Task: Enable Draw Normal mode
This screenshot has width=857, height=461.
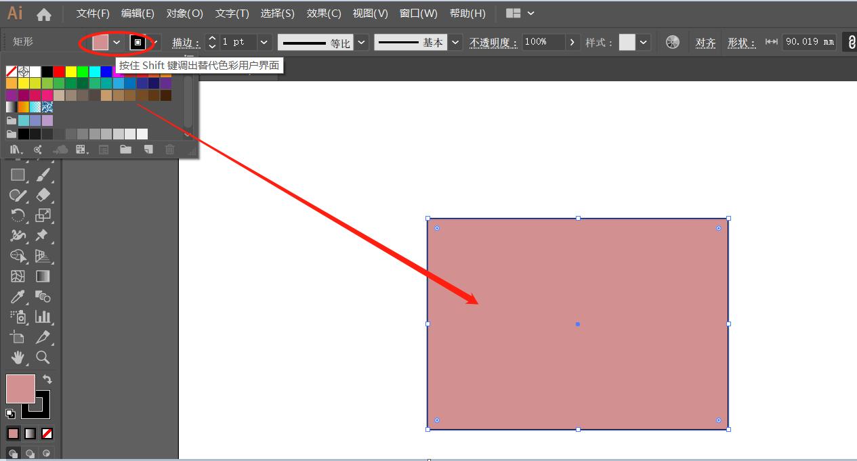Action: [13, 454]
